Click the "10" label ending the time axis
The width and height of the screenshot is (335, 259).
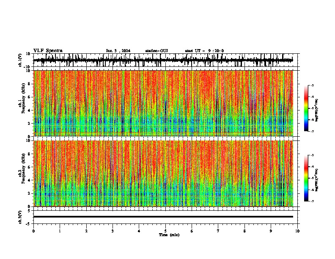[x=297, y=231]
